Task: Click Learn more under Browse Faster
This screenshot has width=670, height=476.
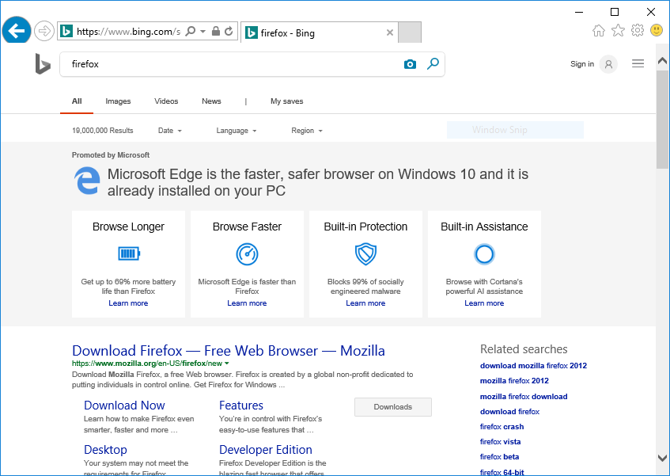Action: click(x=247, y=303)
